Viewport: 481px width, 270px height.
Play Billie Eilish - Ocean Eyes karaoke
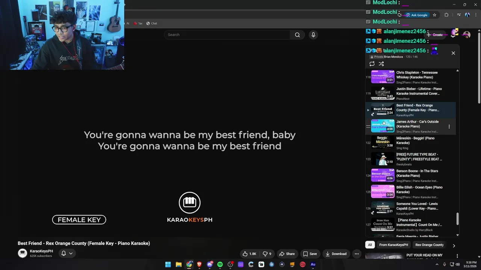point(410,192)
